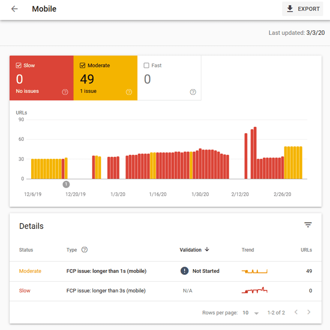Screen dimensions: 330x330
Task: Click the Moderate row trend sparkline
Action: pyautogui.click(x=254, y=271)
